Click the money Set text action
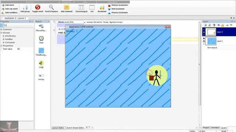This screenshot has width=236, height=132. point(105,22)
